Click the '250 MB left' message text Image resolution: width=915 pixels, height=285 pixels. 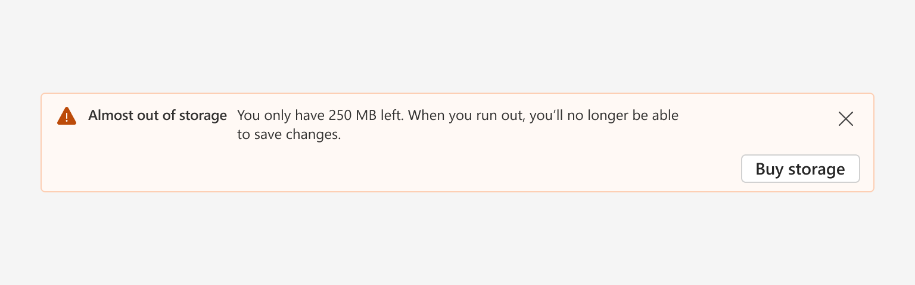tap(366, 115)
